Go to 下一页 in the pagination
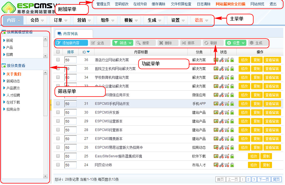Image resolution: width=285 pixels, height=185 pixels. coord(264,179)
